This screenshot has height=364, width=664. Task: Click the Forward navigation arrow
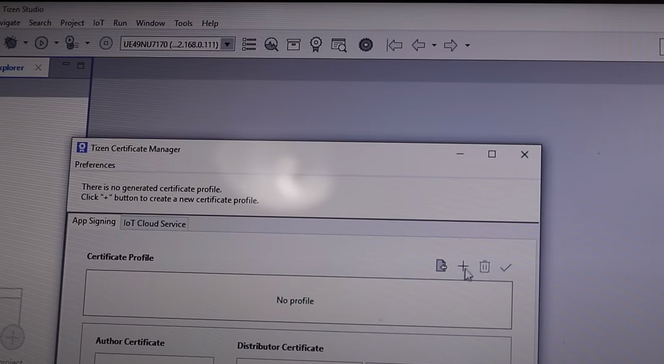pyautogui.click(x=450, y=45)
